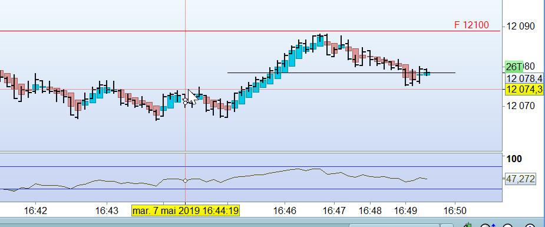Image resolution: width=545 pixels, height=227 pixels.
Task: Click the 16:49 time axis label
Action: click(405, 210)
